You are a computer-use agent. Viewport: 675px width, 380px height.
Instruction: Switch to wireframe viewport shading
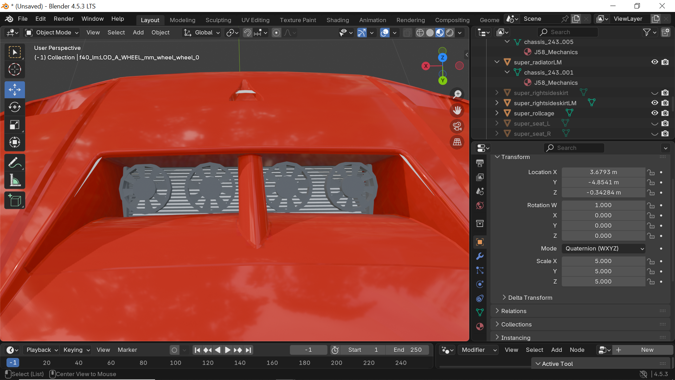click(420, 33)
